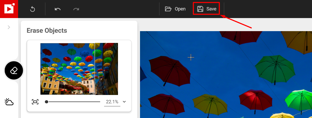Undo the last action
Image resolution: width=312 pixels, height=118 pixels.
click(58, 9)
